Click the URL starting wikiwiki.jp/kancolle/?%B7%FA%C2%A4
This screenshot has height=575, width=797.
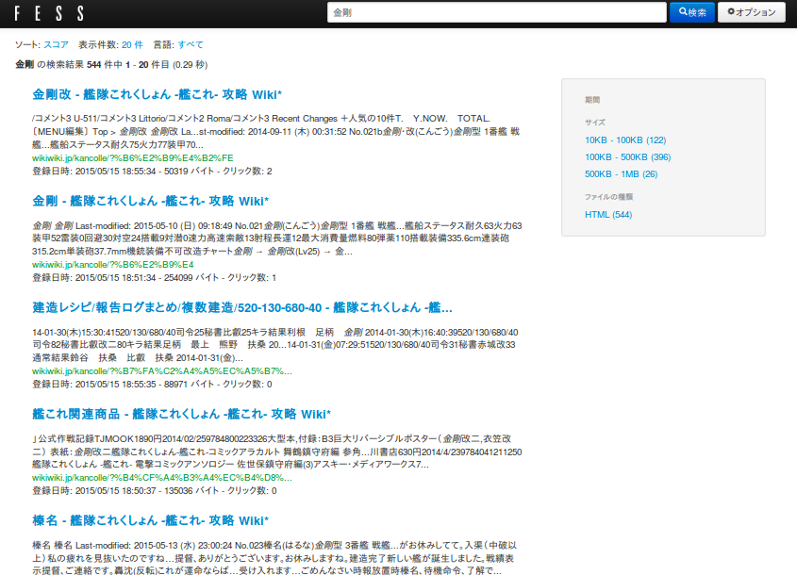pyautogui.click(x=162, y=371)
